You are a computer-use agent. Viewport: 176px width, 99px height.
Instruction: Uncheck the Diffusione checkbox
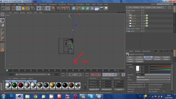coord(144,89)
